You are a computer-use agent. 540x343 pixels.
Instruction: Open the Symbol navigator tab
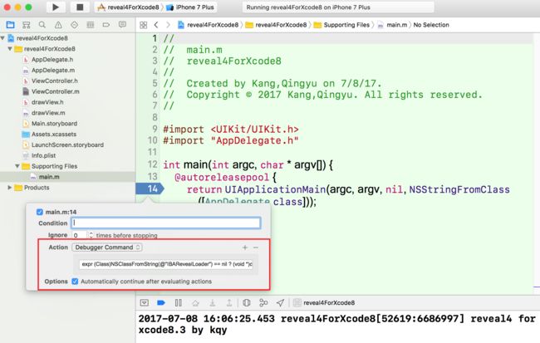[x=27, y=25]
